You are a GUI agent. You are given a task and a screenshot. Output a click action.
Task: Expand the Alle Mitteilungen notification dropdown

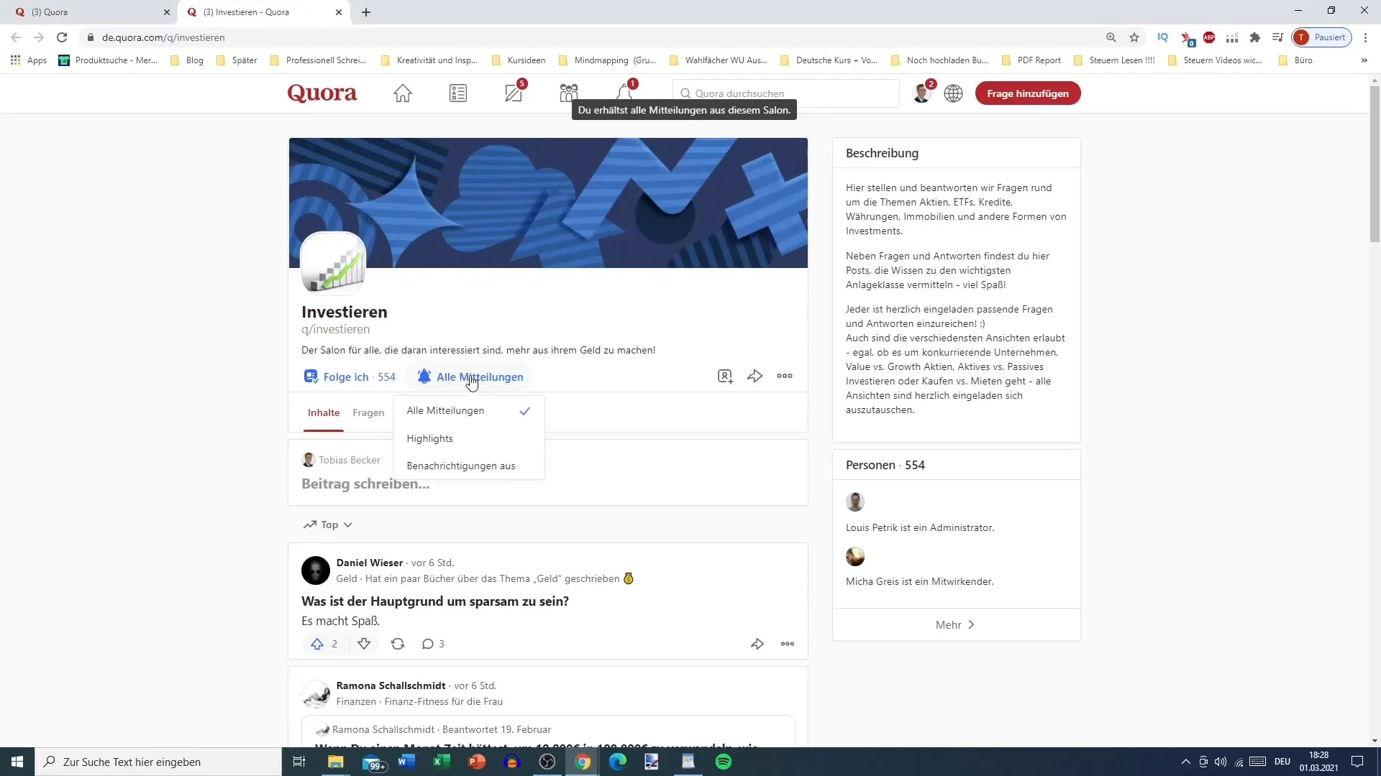pos(471,377)
